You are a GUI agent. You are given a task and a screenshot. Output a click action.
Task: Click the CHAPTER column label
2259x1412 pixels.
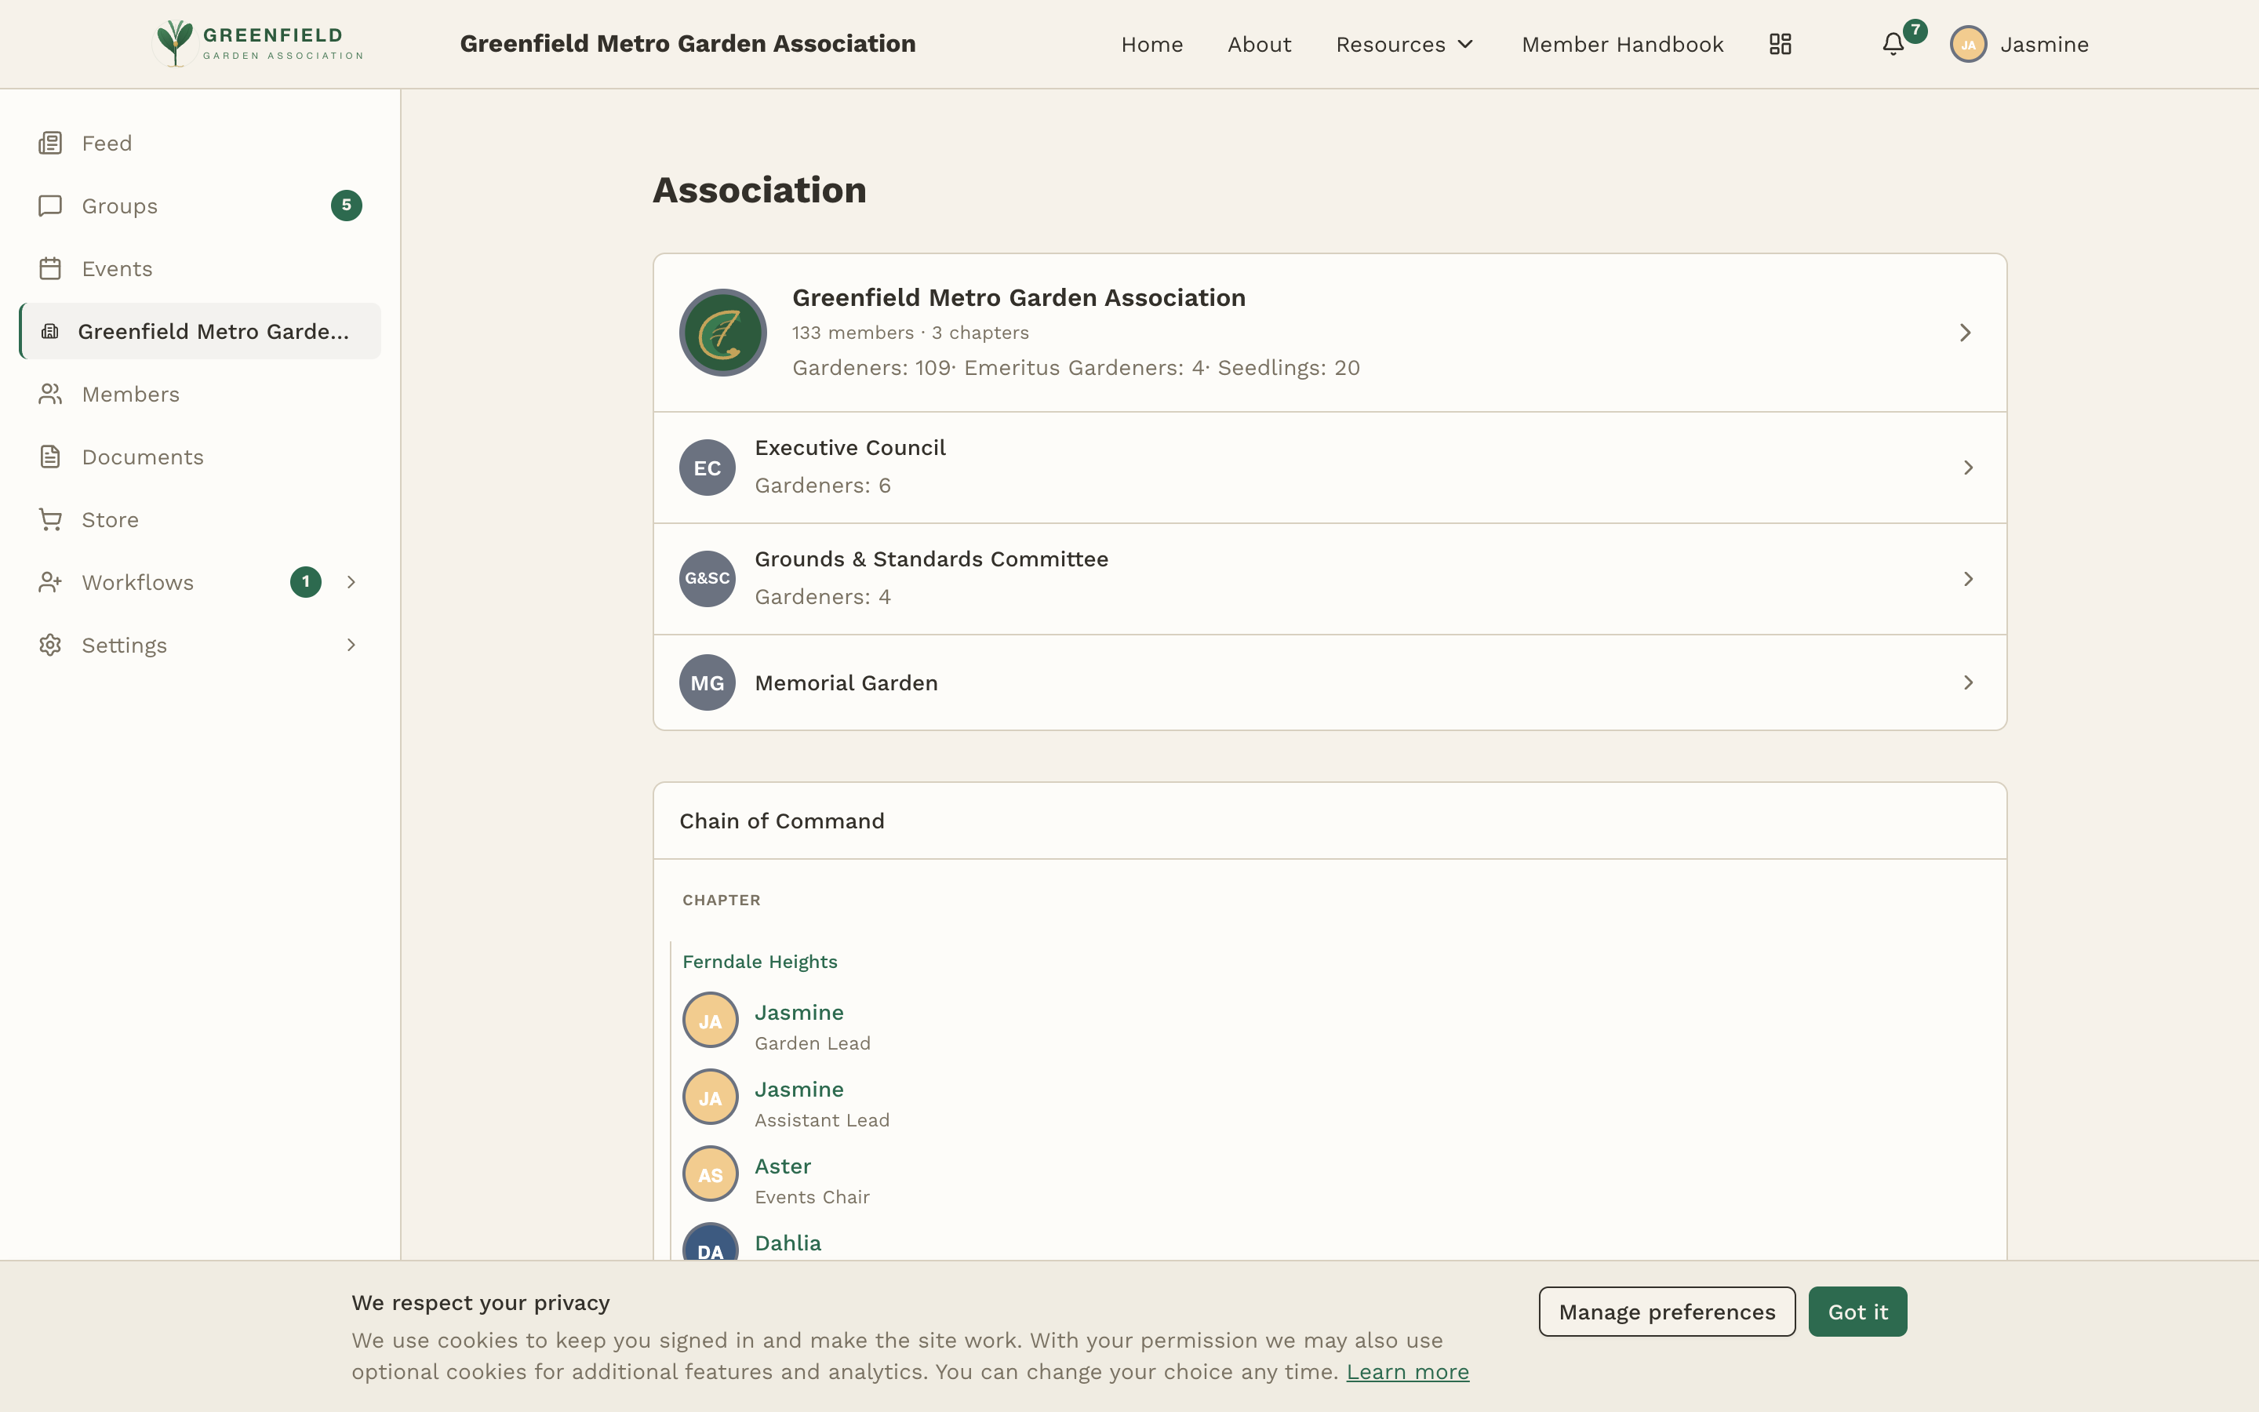[722, 901]
